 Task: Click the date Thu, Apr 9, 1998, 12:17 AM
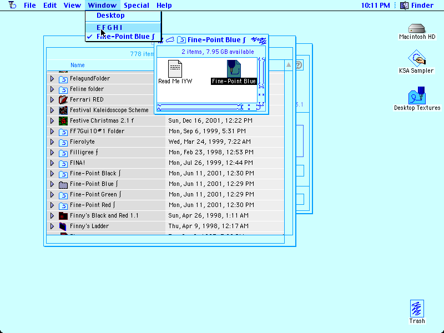click(x=209, y=226)
